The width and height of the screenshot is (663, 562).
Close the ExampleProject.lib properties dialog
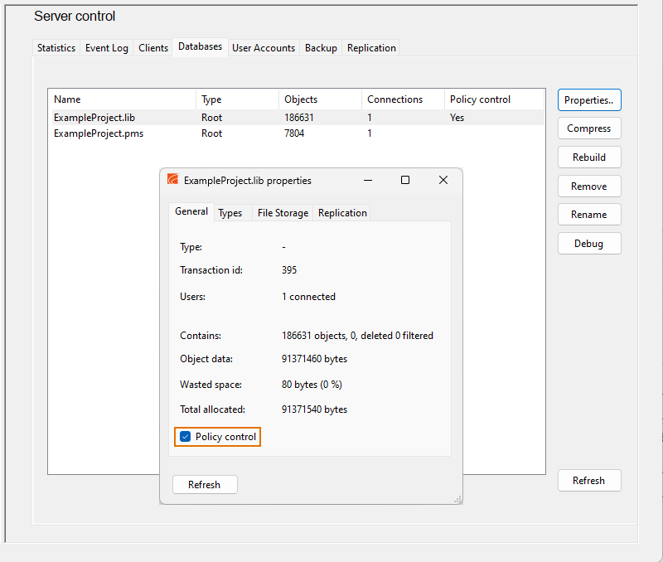tap(443, 180)
